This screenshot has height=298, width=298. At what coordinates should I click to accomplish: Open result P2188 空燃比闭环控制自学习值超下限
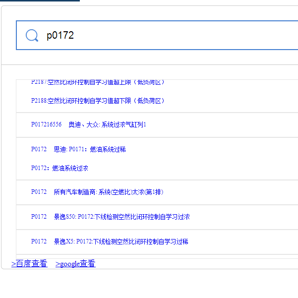98,101
